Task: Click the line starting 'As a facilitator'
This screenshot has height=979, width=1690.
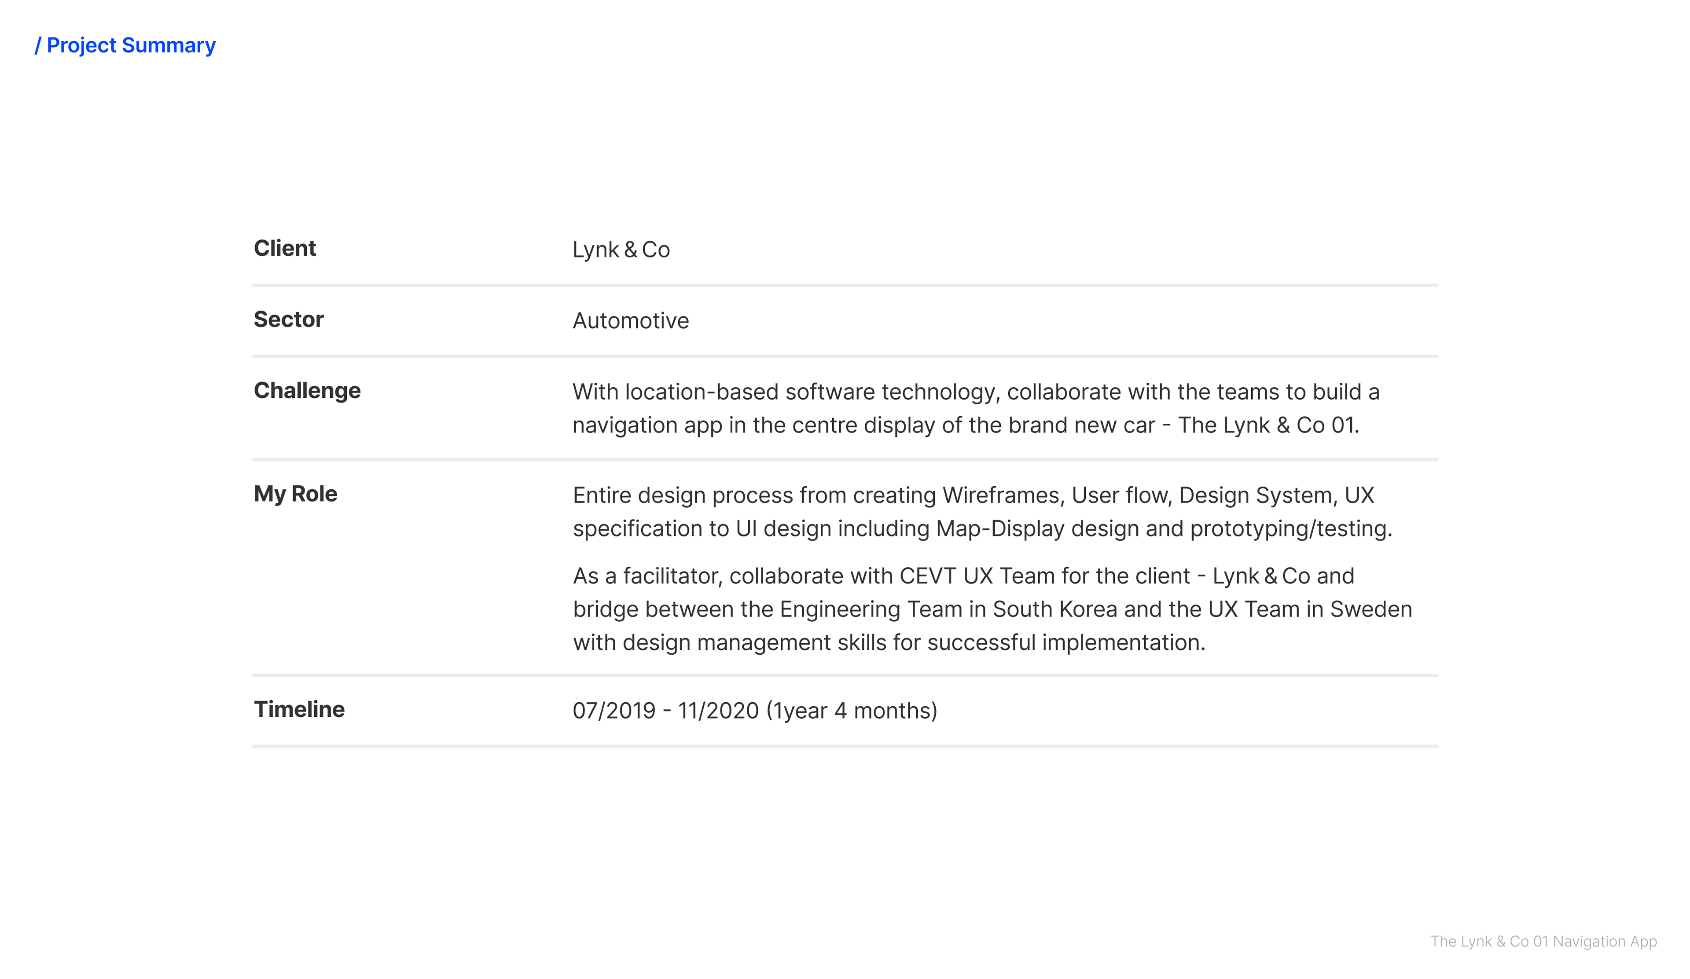Action: point(964,576)
